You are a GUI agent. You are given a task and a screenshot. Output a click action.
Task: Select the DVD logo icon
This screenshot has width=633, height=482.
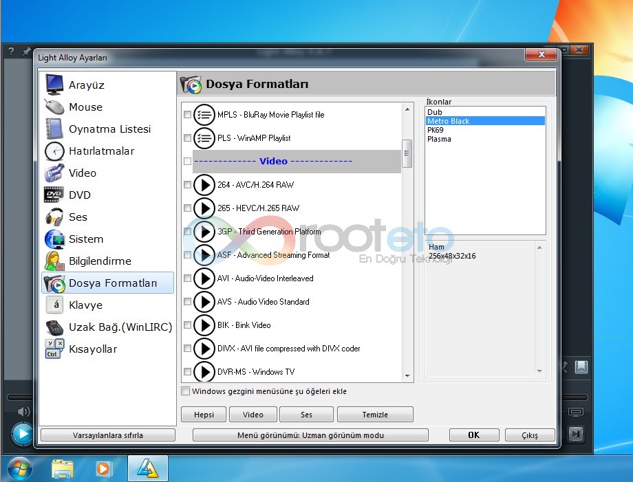[x=54, y=195]
